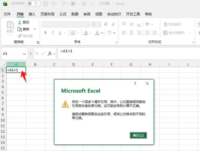Switch to the 数据 (Data) tab

point(75,14)
